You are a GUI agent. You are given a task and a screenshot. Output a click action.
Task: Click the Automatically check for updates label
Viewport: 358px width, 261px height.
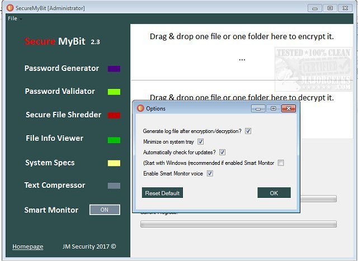click(179, 153)
